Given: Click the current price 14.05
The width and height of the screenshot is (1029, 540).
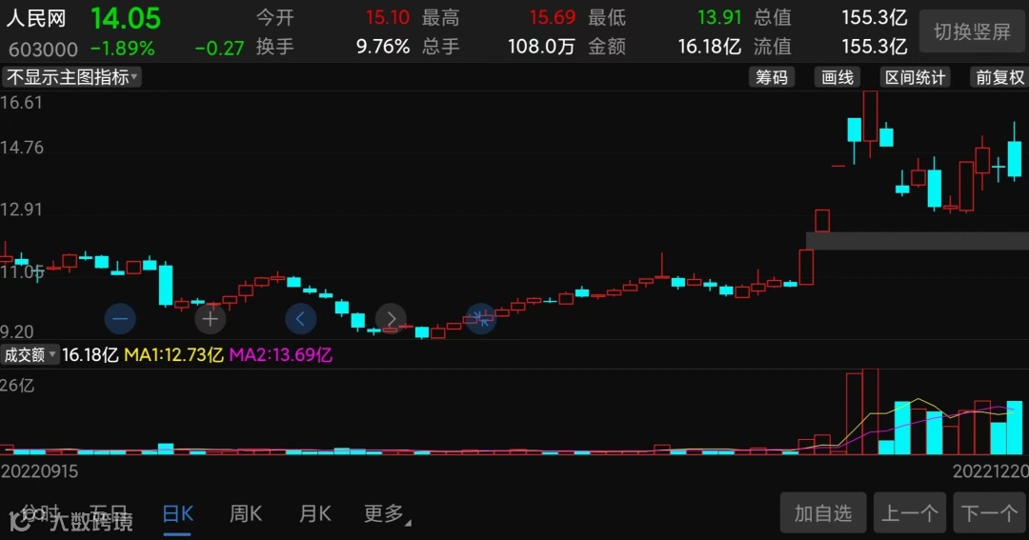Looking at the screenshot, I should (126, 18).
